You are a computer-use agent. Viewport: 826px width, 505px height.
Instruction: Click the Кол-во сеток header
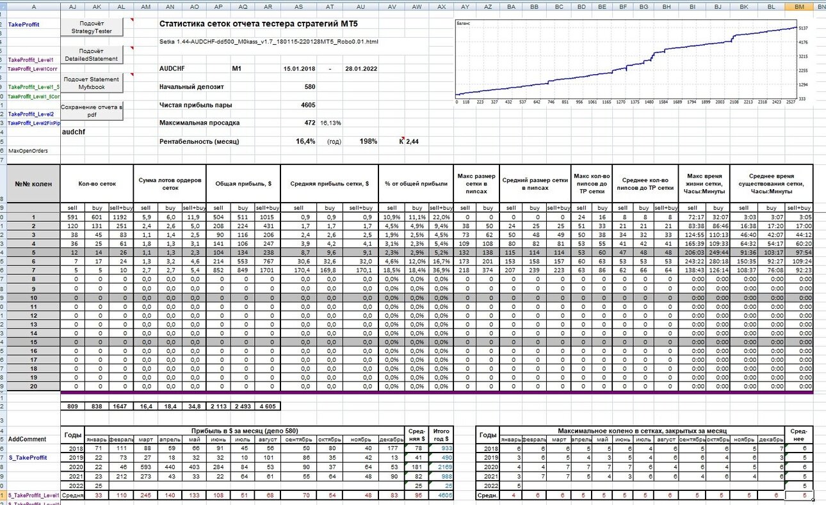click(97, 183)
